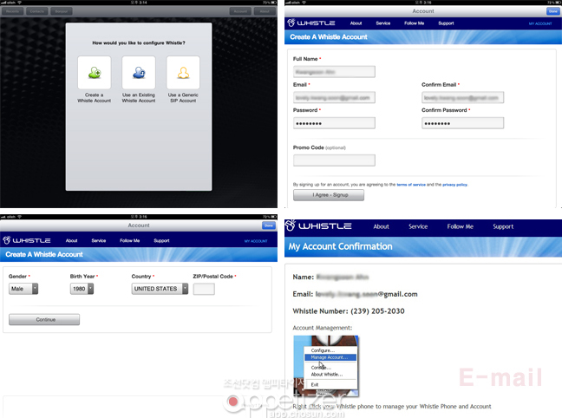The image size is (562, 418).
Task: Open the Recents tab in the dark toolbar
Action: 12,11
